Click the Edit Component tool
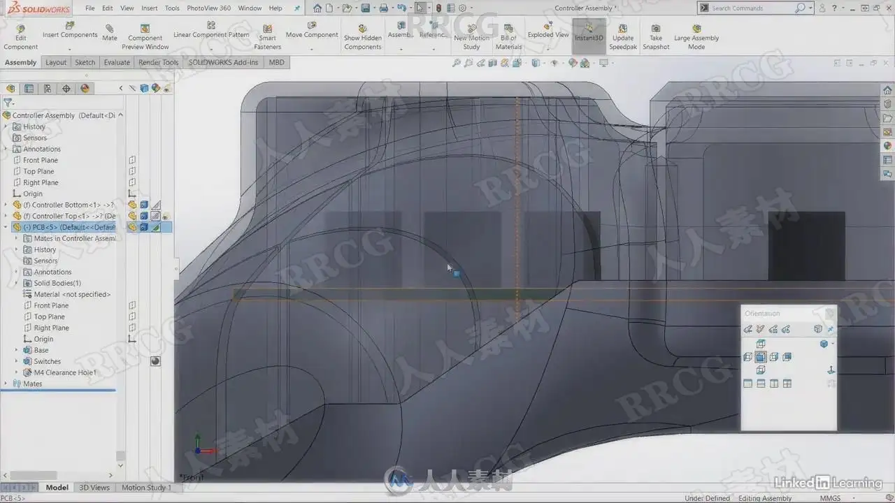Image resolution: width=895 pixels, height=503 pixels. coord(21,38)
